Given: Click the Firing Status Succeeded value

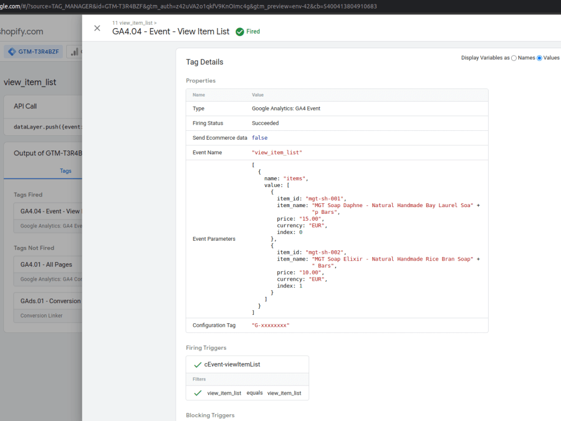Looking at the screenshot, I should click(265, 123).
